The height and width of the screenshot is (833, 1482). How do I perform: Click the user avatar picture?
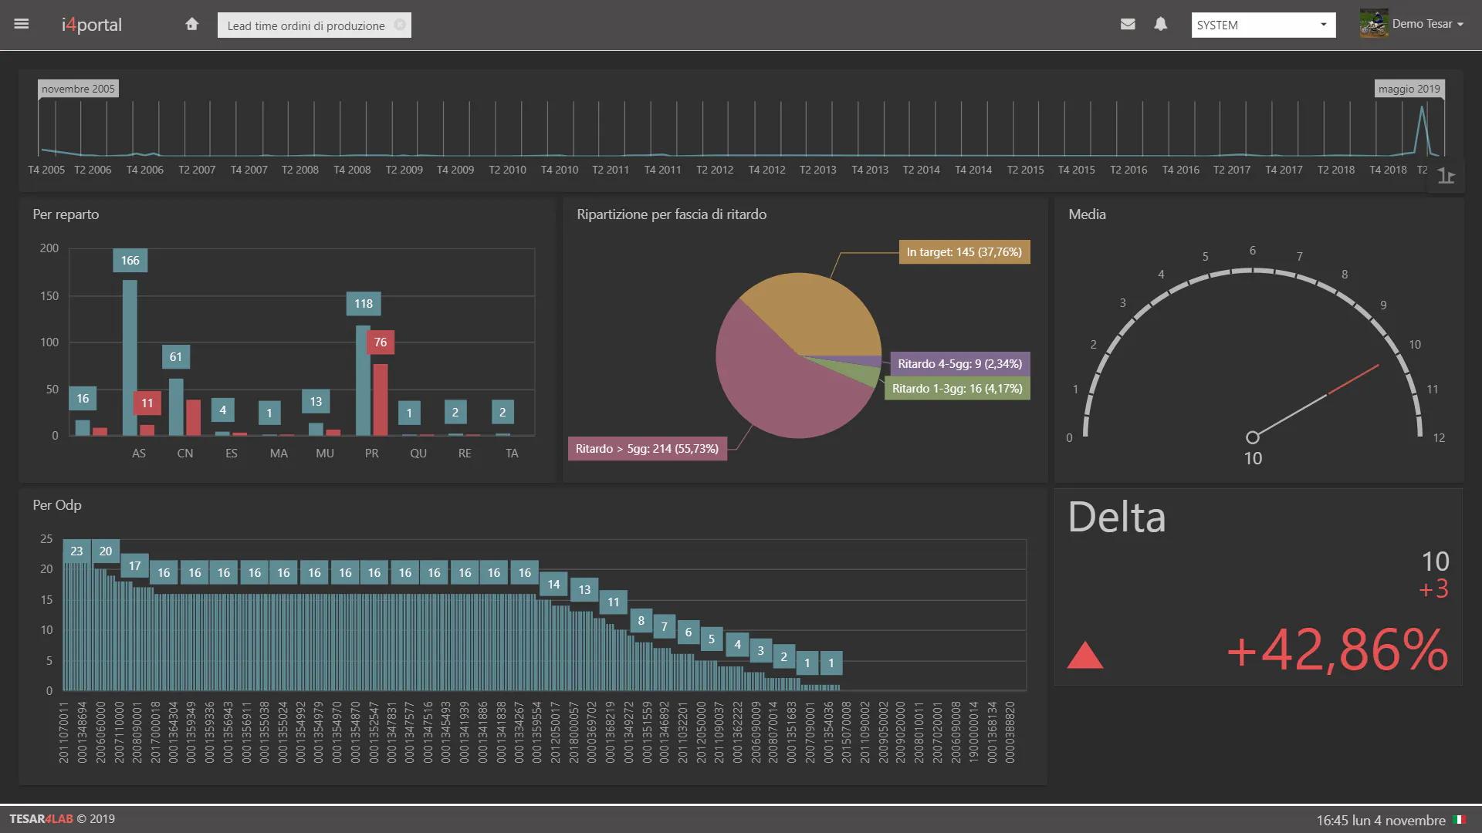click(1373, 24)
